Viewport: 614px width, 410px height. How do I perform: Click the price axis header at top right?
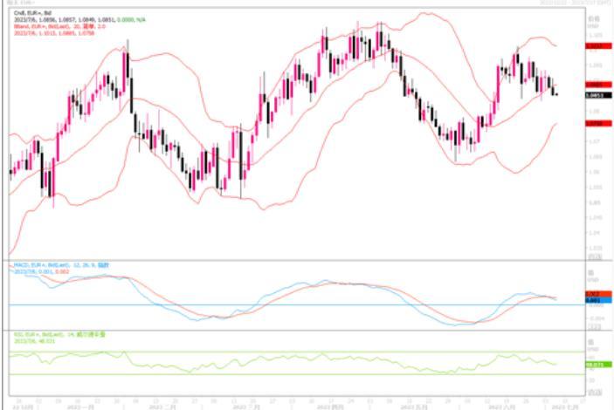594,17
